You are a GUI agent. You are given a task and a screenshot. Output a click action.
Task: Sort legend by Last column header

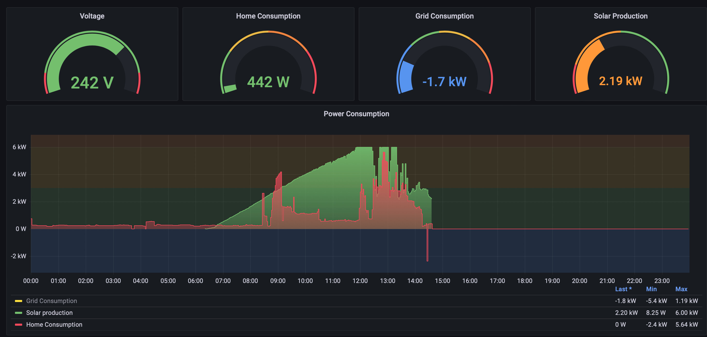point(623,289)
